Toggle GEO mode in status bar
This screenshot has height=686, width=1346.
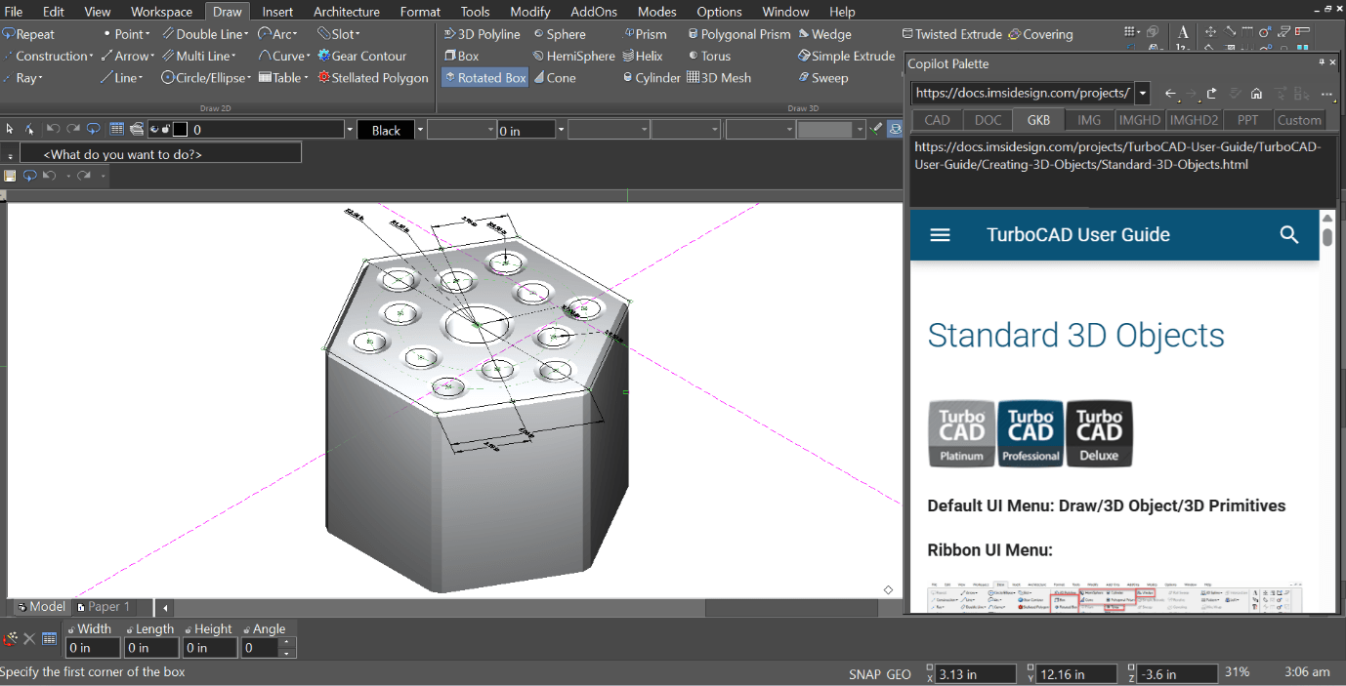[899, 674]
